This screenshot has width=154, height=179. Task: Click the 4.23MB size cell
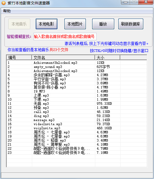click(102, 75)
